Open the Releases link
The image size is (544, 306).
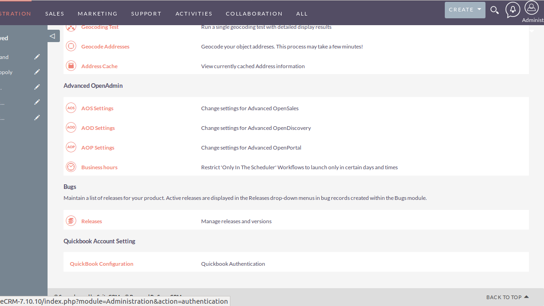(x=91, y=221)
